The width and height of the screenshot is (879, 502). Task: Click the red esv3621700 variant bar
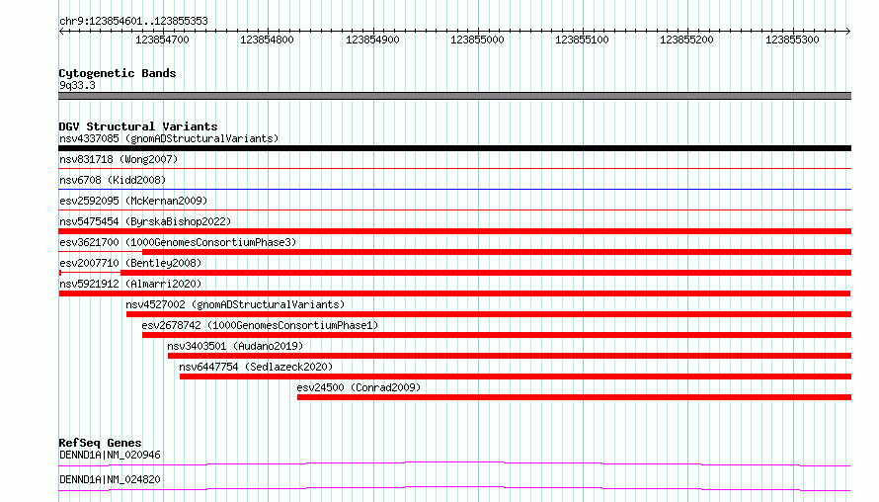(497, 252)
